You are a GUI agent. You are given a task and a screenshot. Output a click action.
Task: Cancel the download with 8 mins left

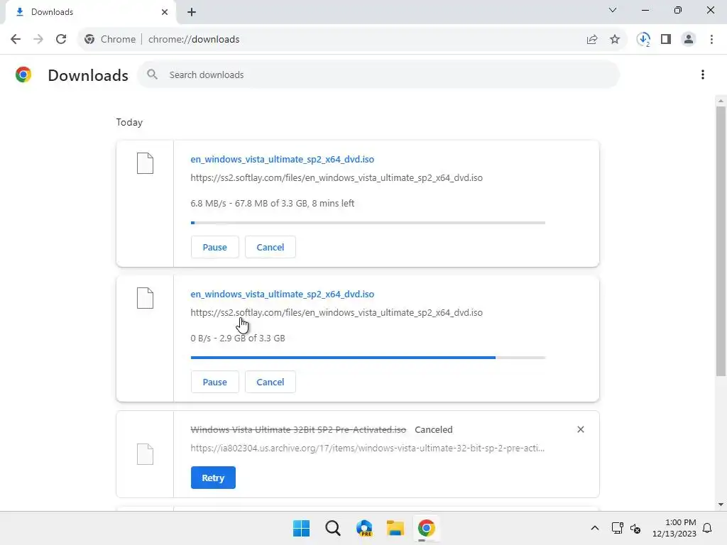click(x=270, y=247)
